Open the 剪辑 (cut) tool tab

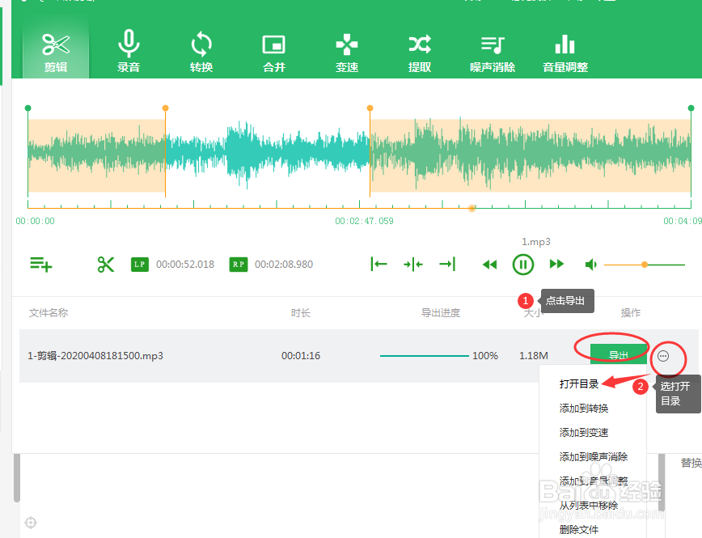[x=56, y=52]
